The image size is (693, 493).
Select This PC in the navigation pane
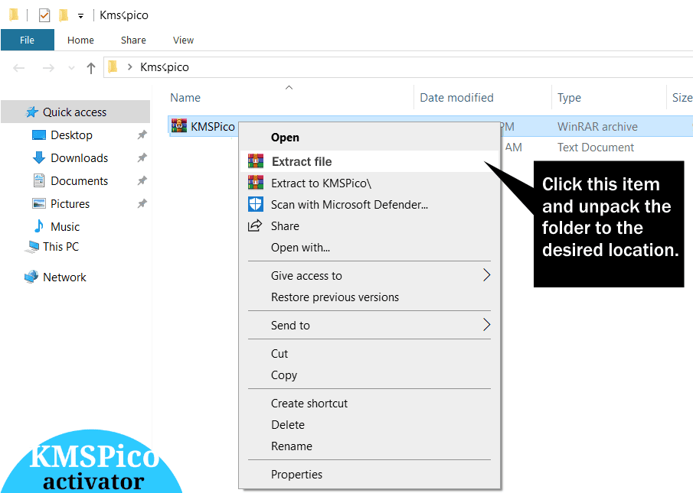coord(61,246)
